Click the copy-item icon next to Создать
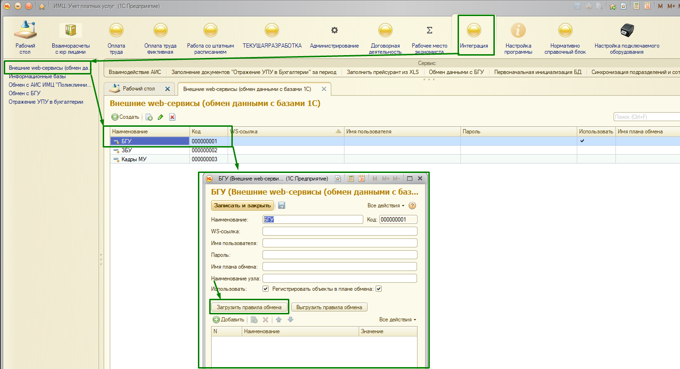Image resolution: width=680 pixels, height=369 pixels. [149, 117]
